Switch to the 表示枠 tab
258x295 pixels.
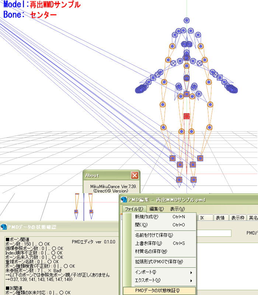(238, 218)
